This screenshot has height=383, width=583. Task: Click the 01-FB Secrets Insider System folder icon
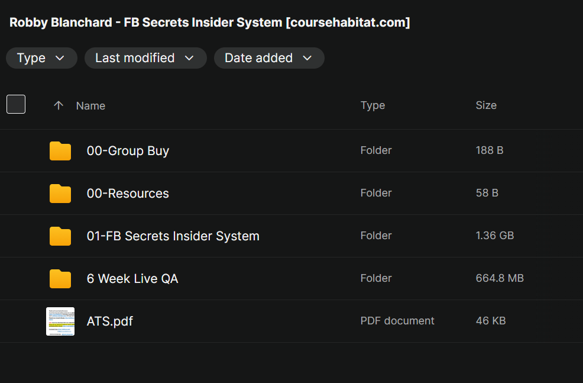[x=60, y=236]
